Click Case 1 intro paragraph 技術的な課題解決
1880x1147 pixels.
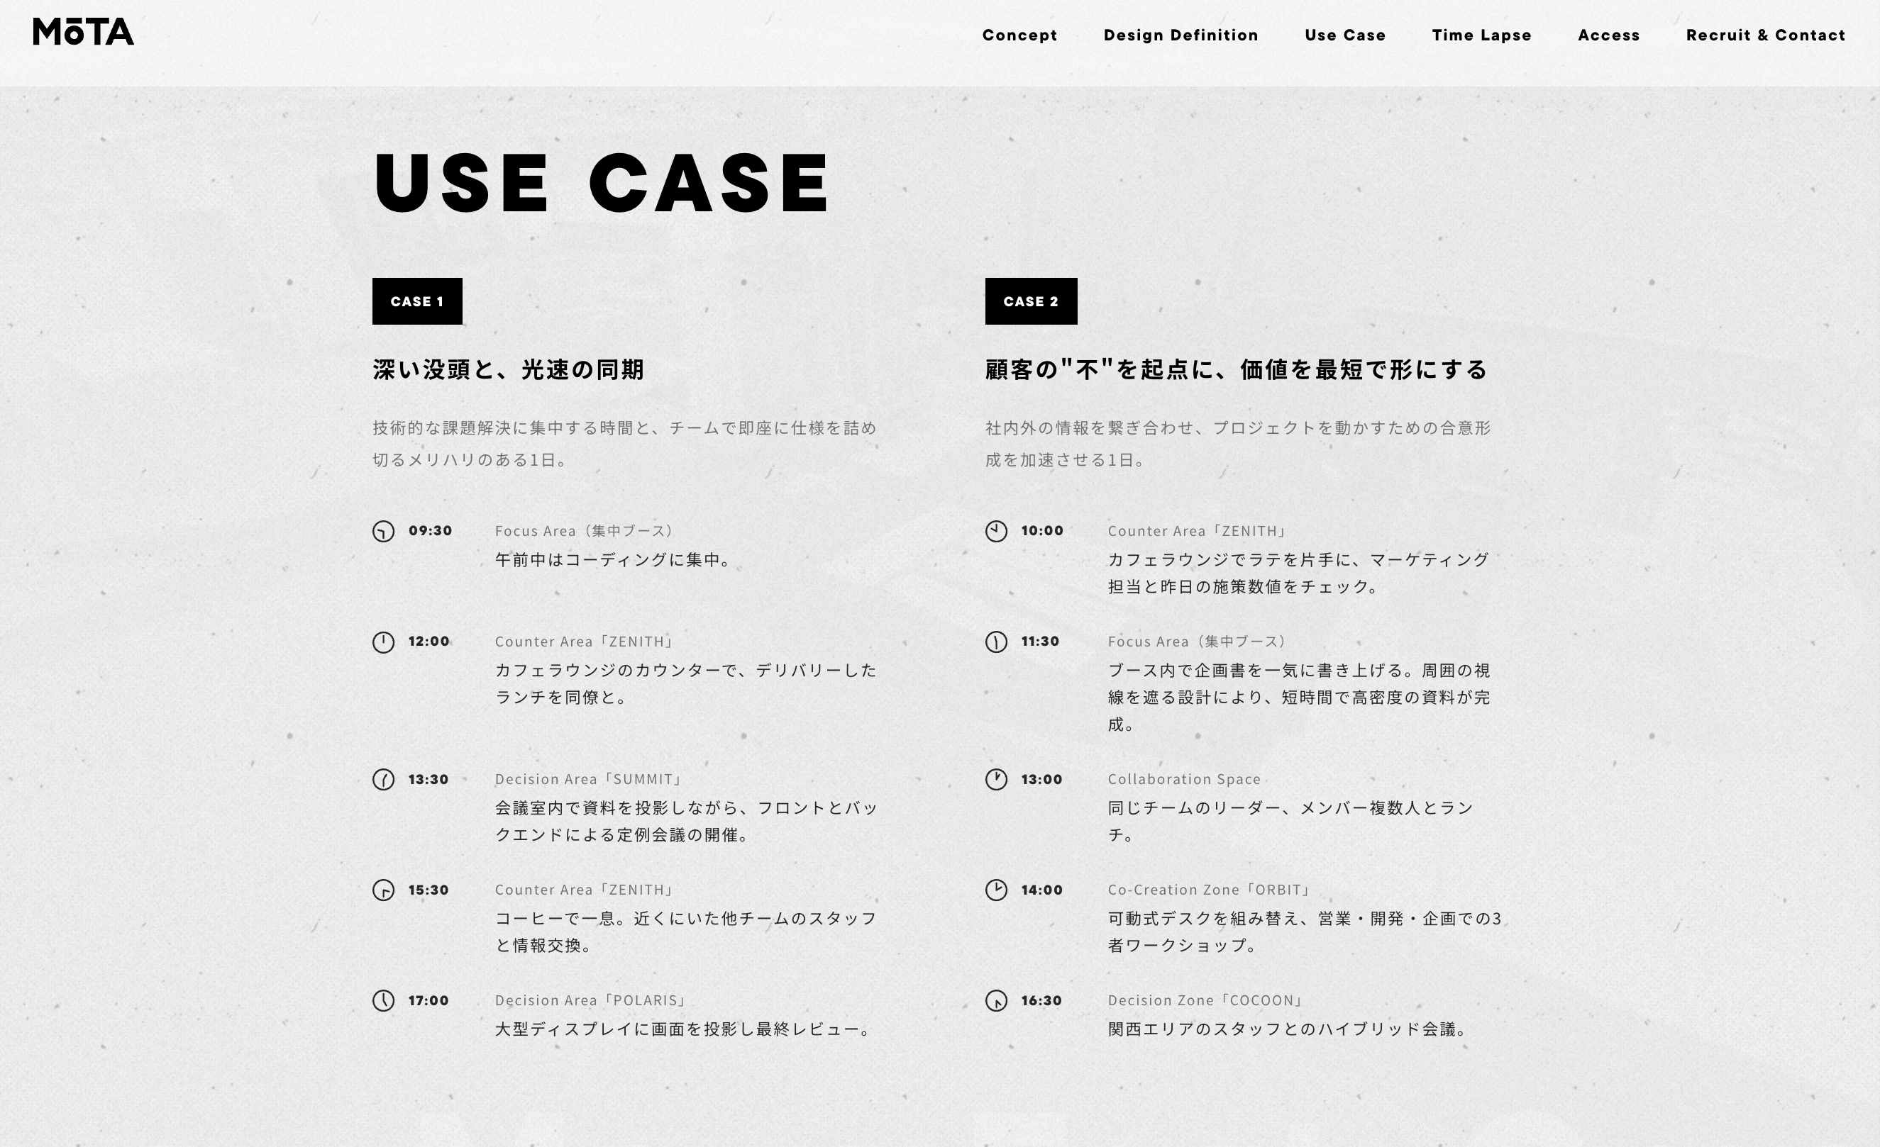624,444
